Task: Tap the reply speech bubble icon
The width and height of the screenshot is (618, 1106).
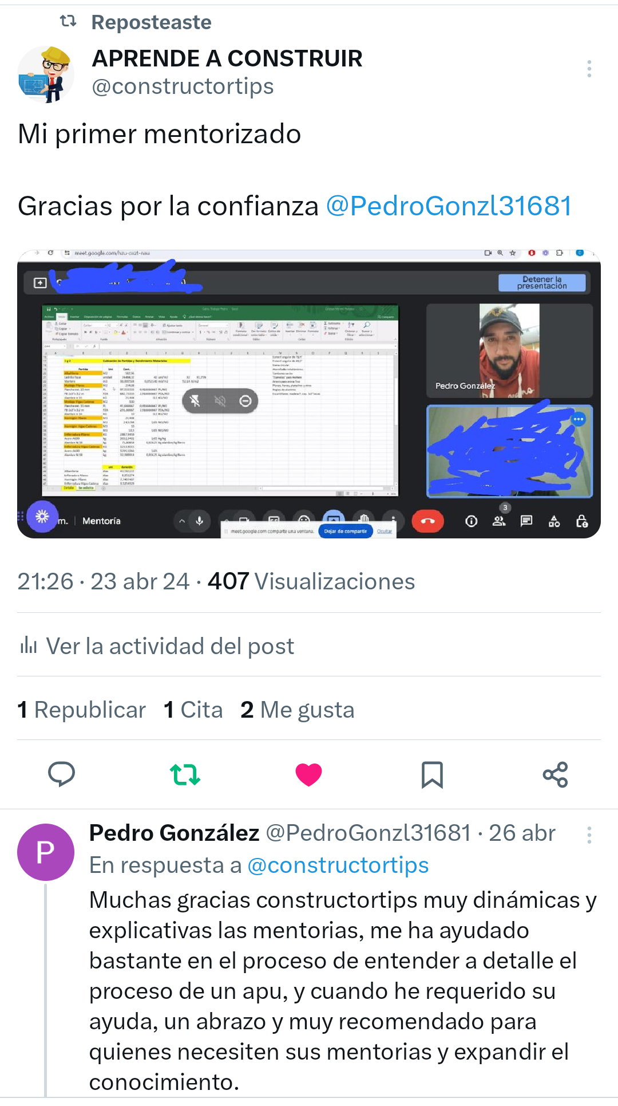Action: pos(62,774)
